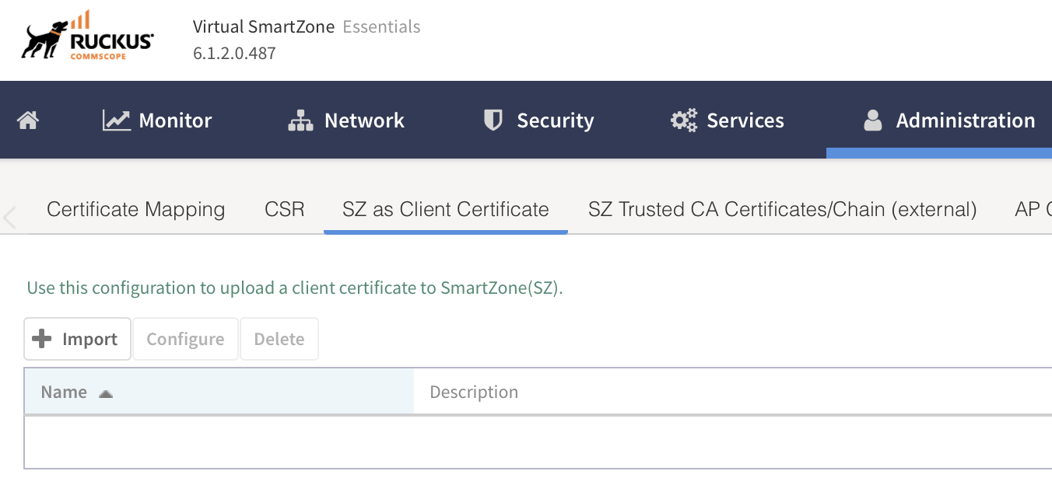The height and width of the screenshot is (499, 1052).
Task: Switch to the CSR tab
Action: click(x=284, y=209)
